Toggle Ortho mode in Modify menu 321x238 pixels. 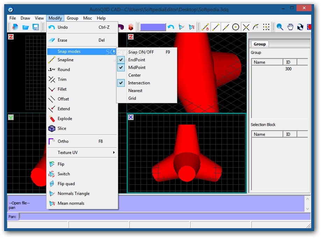(82, 141)
